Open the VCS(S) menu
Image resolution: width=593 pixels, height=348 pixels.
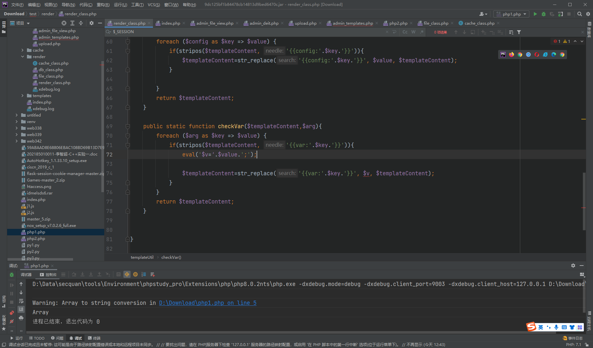tap(154, 5)
